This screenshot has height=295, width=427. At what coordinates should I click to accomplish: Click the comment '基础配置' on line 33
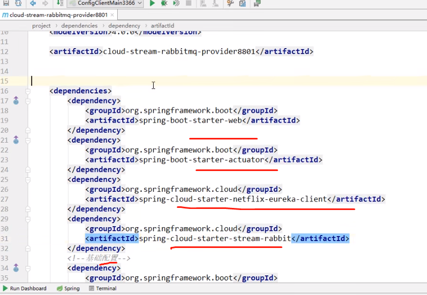coord(102,258)
